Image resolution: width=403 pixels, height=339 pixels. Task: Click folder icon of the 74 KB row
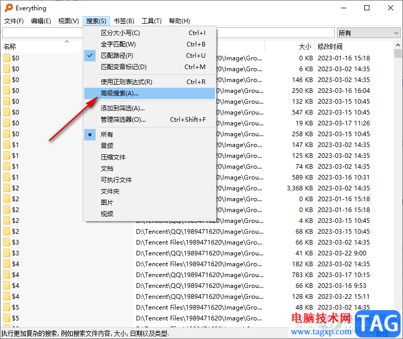coord(7,166)
